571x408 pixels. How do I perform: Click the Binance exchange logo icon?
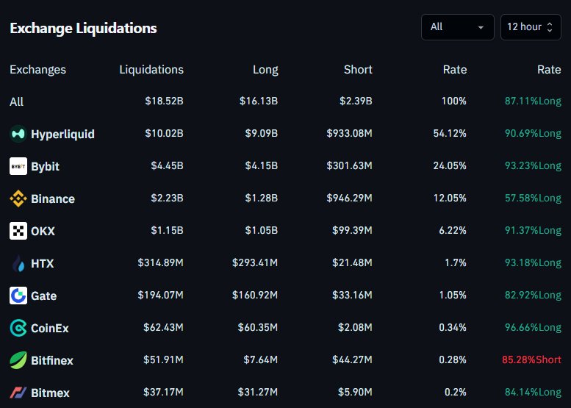pyautogui.click(x=18, y=198)
